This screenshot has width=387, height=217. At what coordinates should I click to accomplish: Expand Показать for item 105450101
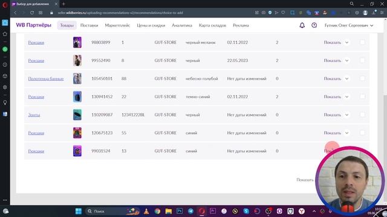(336, 79)
